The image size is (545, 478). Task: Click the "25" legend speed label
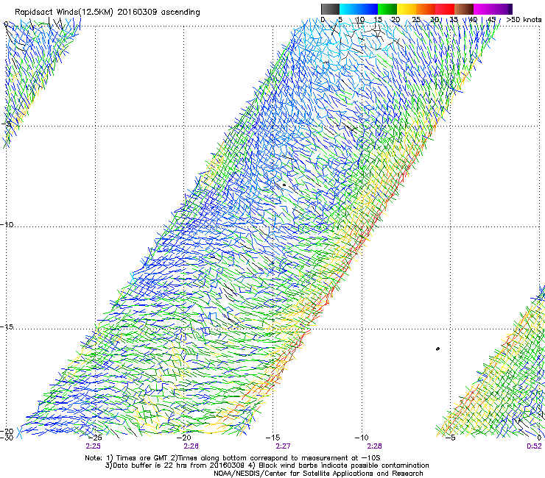click(x=416, y=20)
